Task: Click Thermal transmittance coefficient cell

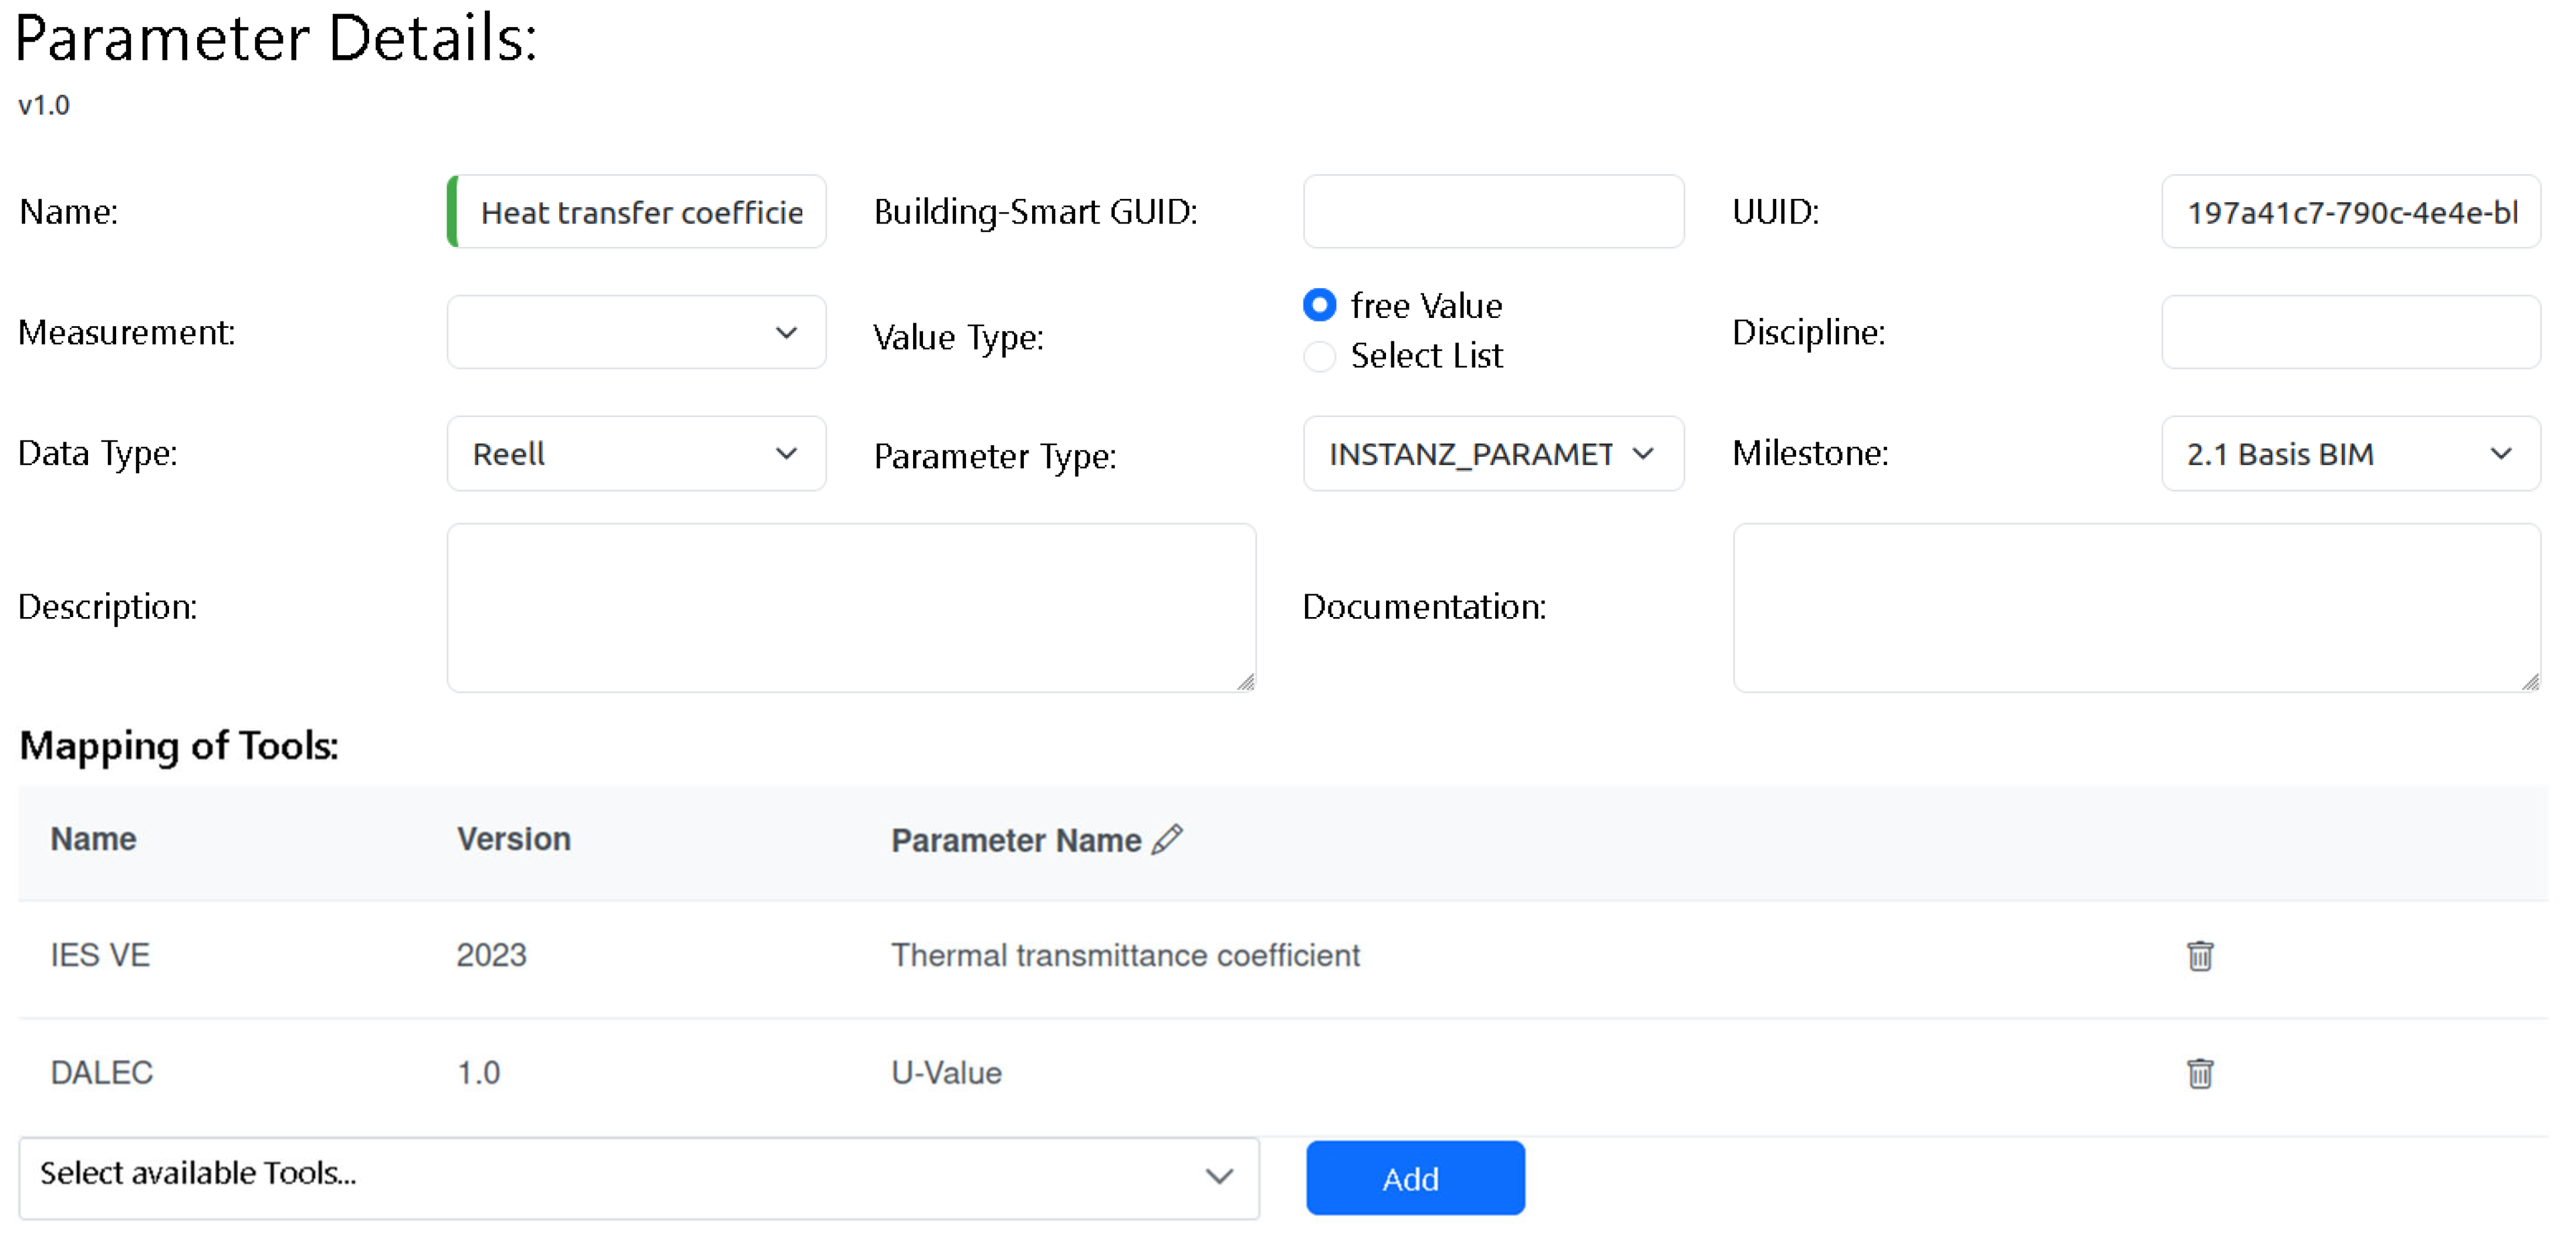Action: click(1125, 955)
